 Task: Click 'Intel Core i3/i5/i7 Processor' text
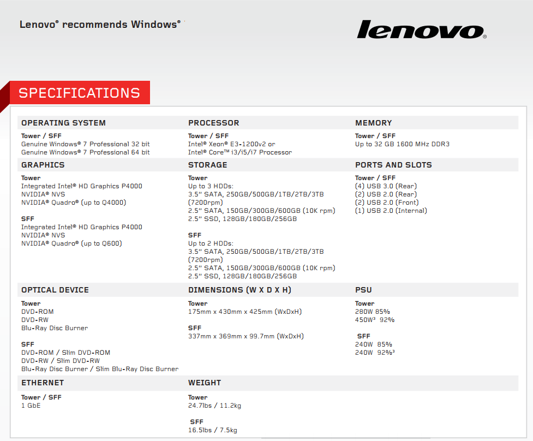click(240, 152)
